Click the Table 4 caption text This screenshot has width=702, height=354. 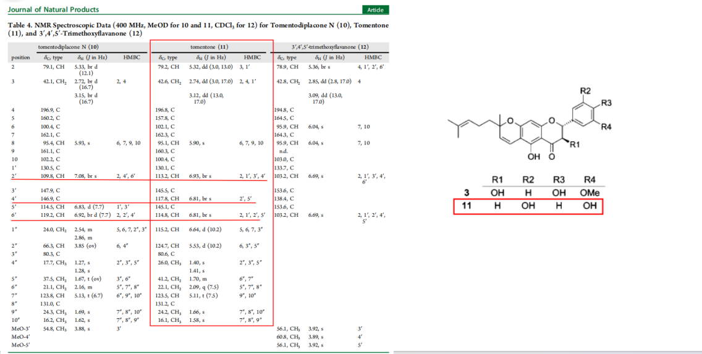(x=198, y=29)
